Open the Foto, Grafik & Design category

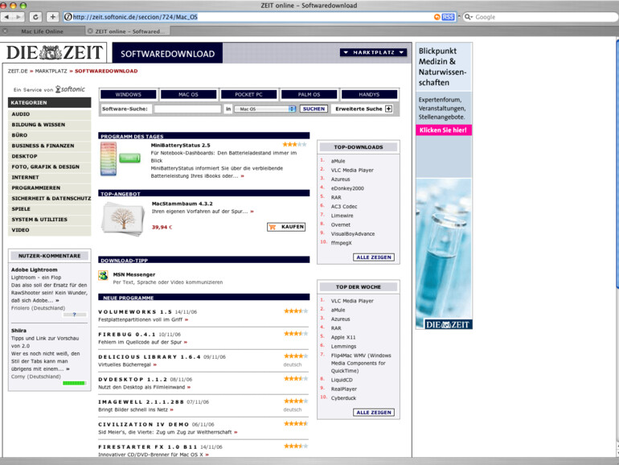coord(49,167)
